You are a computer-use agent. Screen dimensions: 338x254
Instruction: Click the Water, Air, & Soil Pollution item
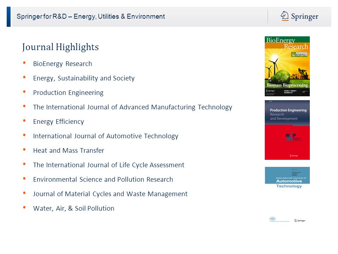74,208
